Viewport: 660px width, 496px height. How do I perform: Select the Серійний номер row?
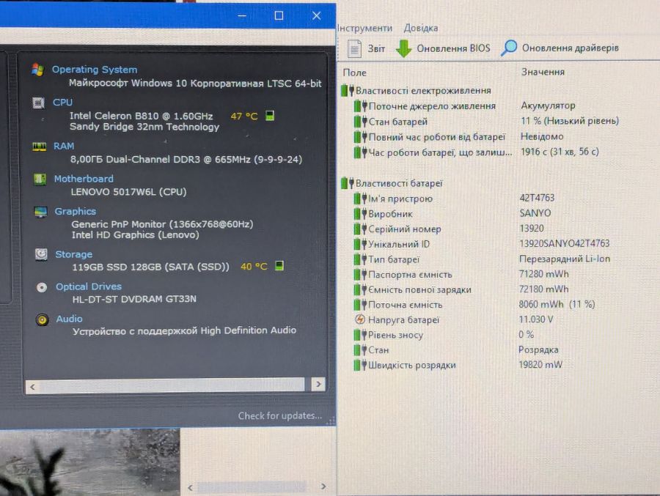pyautogui.click(x=449, y=229)
